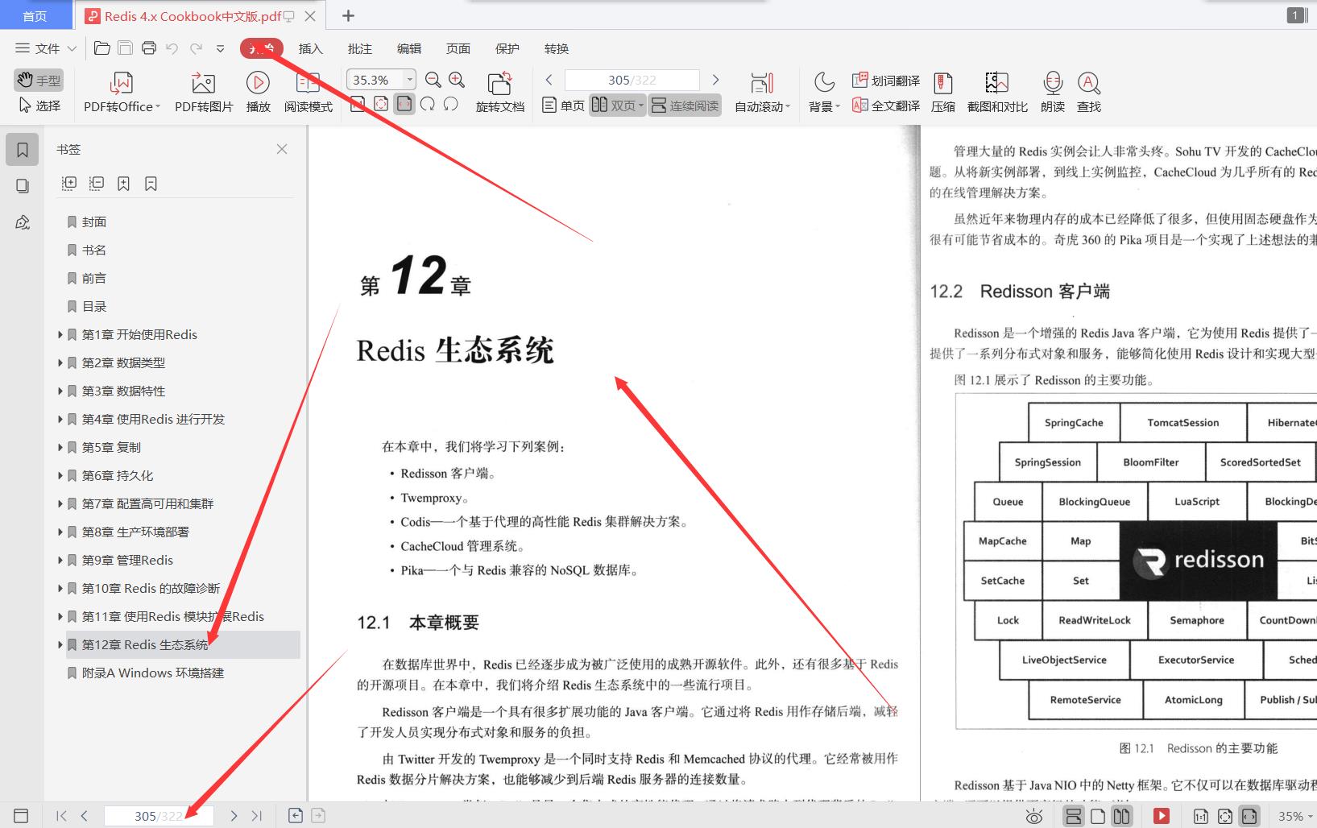This screenshot has height=828, width=1317.
Task: Jump to last page in status bar
Action: coord(257,816)
